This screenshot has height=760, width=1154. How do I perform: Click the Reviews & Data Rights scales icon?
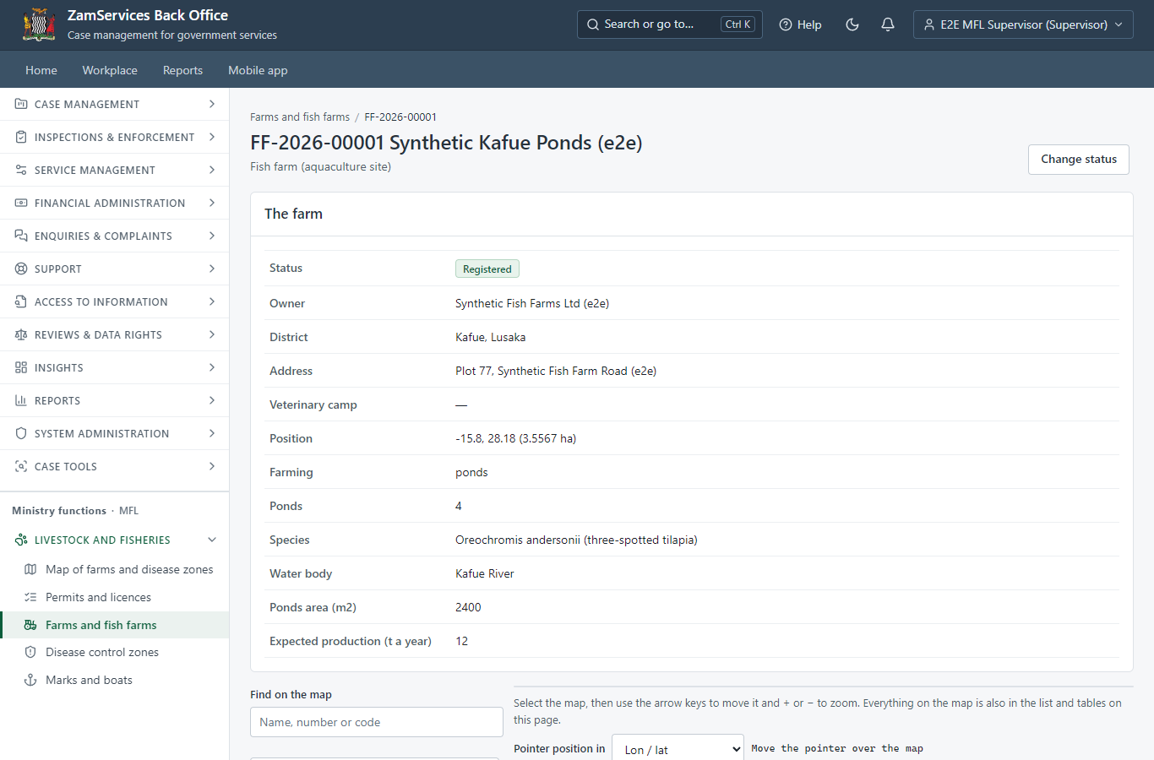pyautogui.click(x=21, y=334)
